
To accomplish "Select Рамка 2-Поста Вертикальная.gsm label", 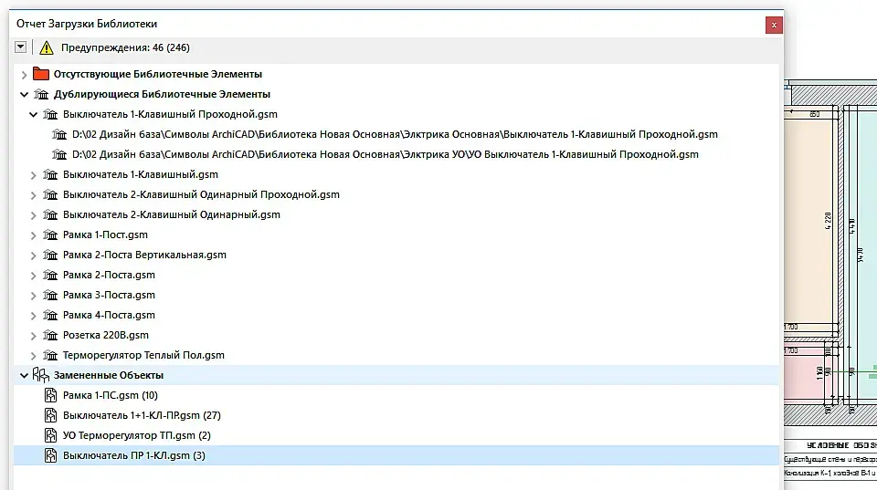I will [145, 255].
